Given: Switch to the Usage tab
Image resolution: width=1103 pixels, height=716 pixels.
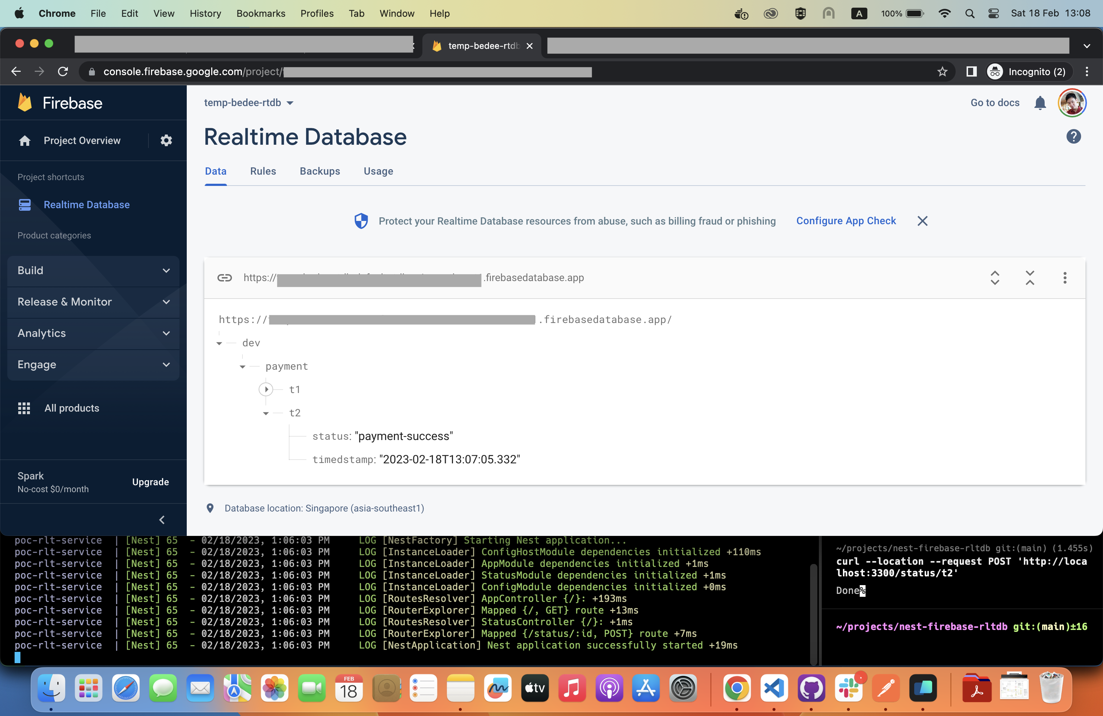Looking at the screenshot, I should coord(378,171).
